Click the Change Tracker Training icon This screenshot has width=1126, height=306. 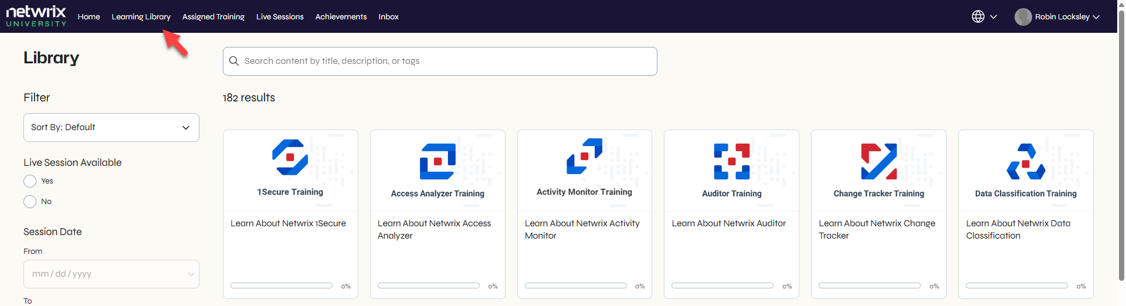pos(879,161)
